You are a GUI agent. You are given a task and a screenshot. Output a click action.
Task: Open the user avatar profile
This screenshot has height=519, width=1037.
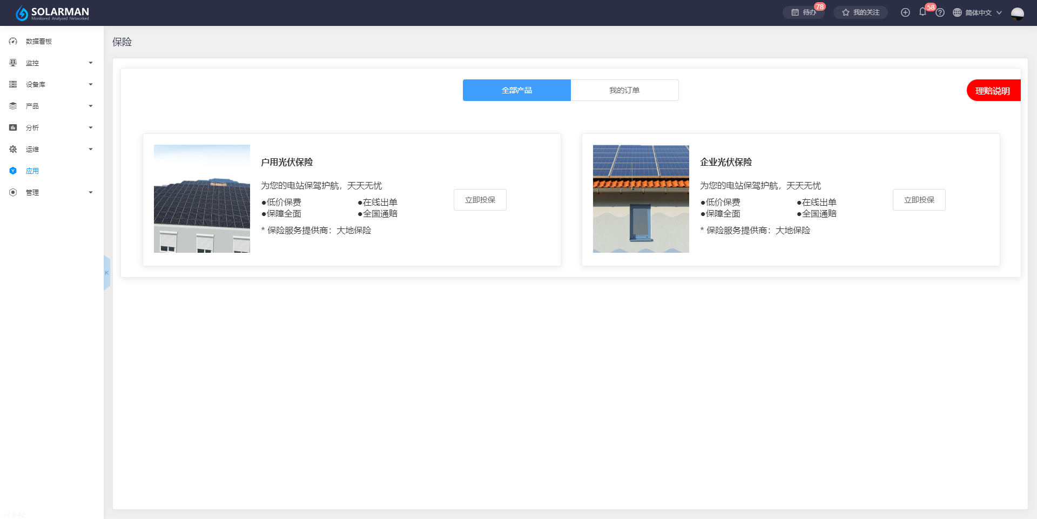(1017, 13)
